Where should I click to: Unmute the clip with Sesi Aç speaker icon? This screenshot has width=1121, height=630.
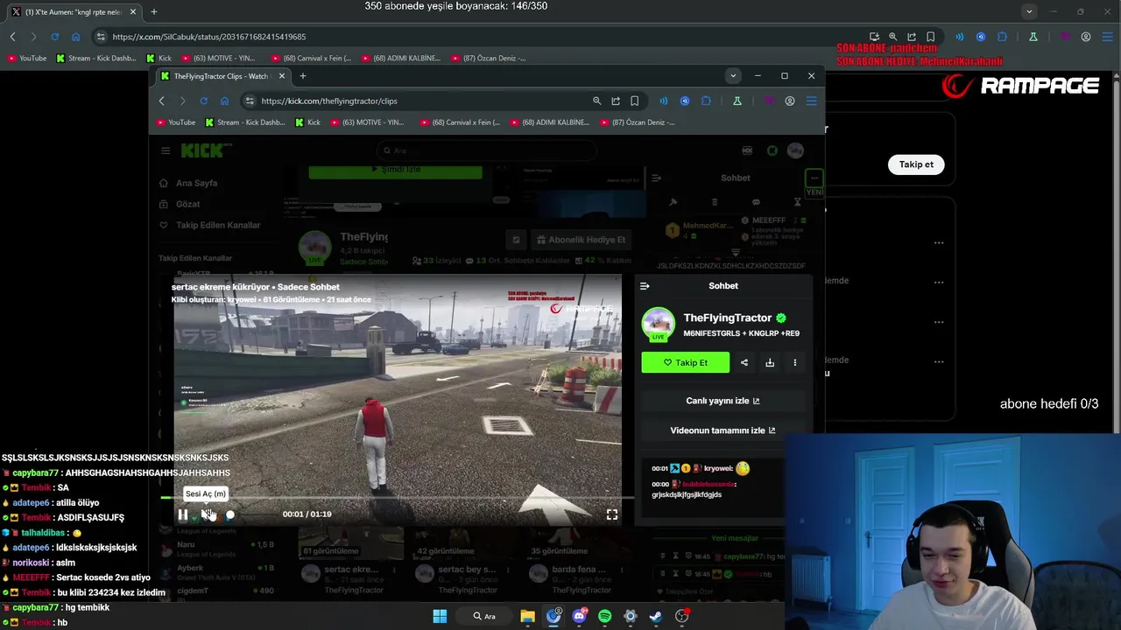point(207,514)
